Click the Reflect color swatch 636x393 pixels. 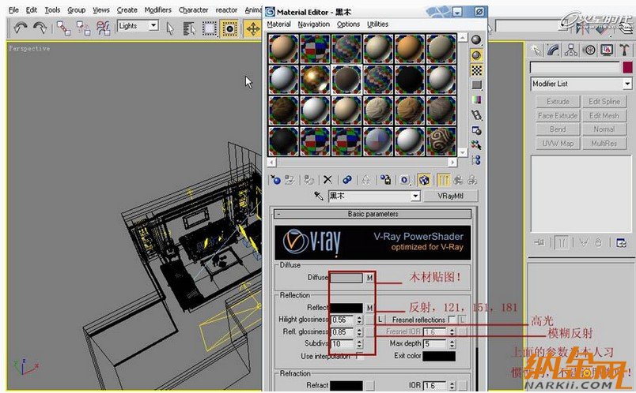(x=346, y=308)
